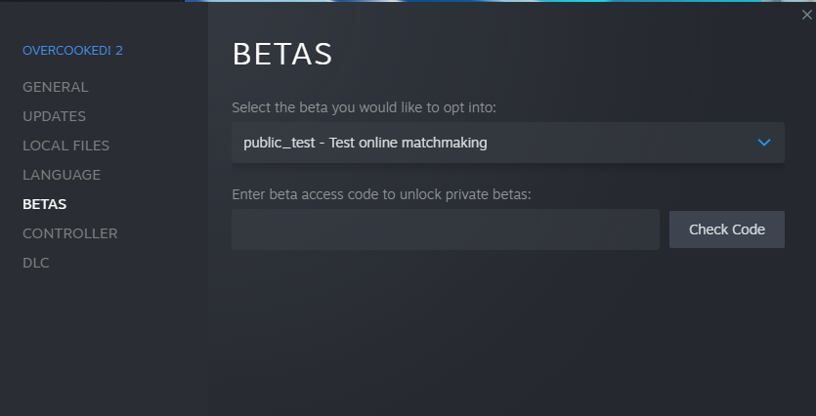The height and width of the screenshot is (416, 816).
Task: Switch to the UPDATES section
Action: (54, 116)
